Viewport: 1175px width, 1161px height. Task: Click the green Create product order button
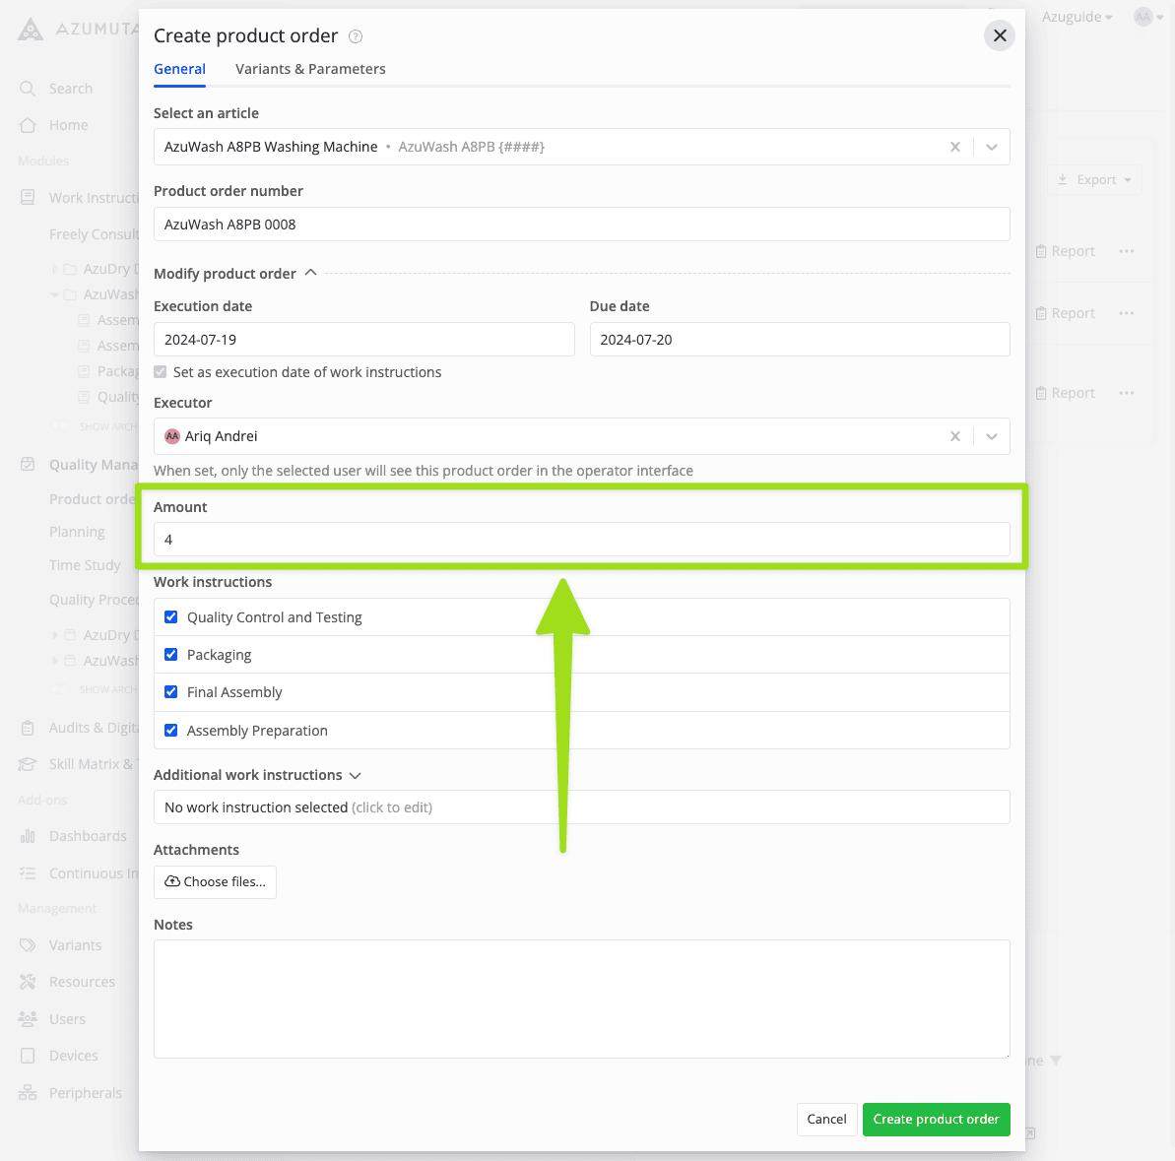pos(936,1119)
